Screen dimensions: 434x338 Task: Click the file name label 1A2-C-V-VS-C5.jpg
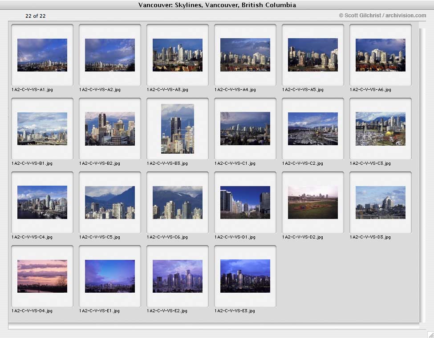(100, 237)
